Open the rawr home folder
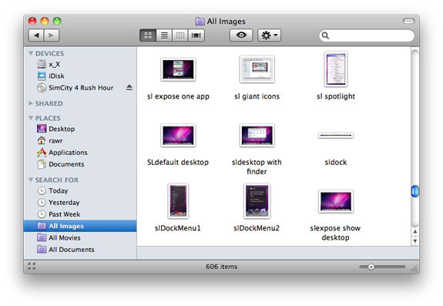The image size is (443, 306). pos(50,140)
